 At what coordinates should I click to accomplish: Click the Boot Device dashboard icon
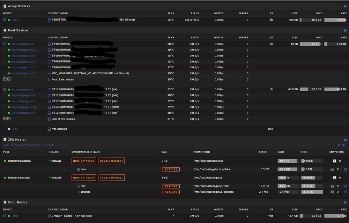click(x=345, y=202)
